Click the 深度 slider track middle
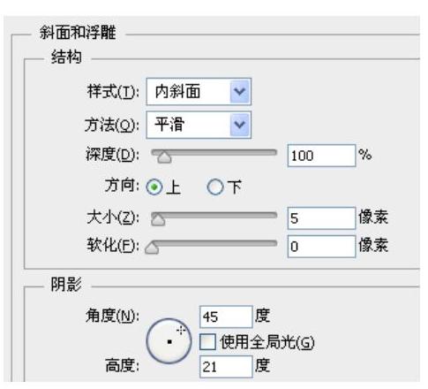The image size is (428, 389). (x=214, y=152)
